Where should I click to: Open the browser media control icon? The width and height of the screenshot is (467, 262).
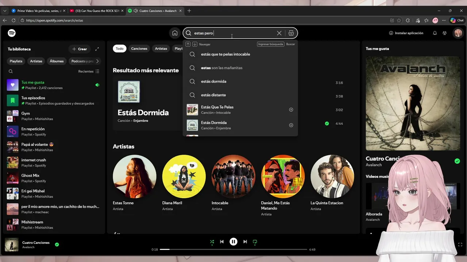[417, 20]
